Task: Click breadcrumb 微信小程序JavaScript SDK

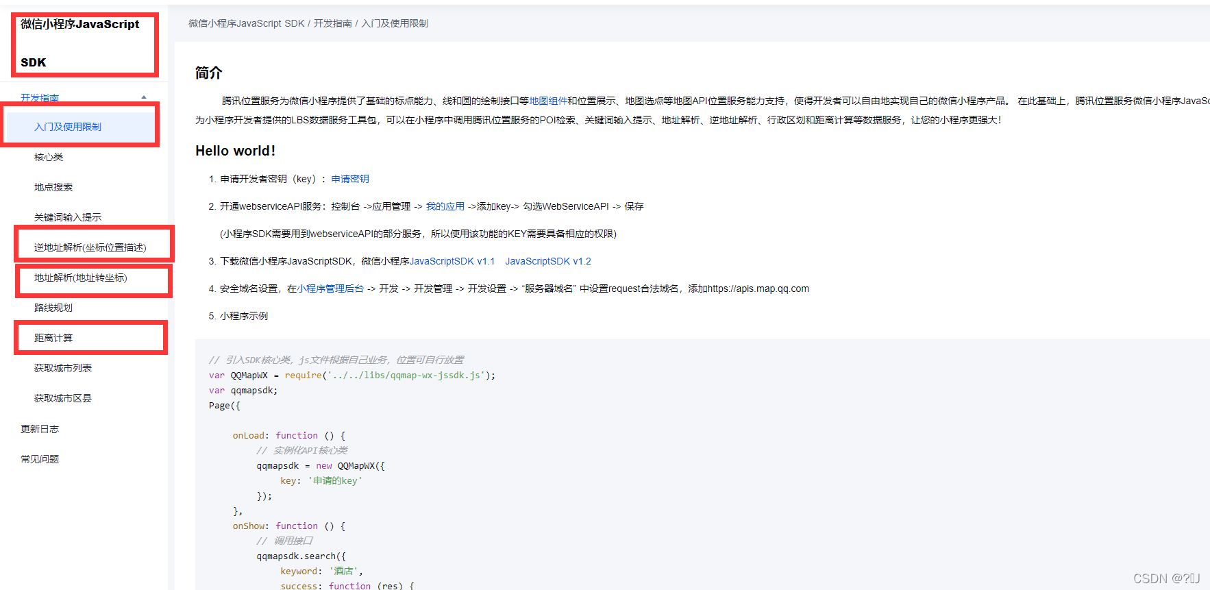Action: pos(247,23)
